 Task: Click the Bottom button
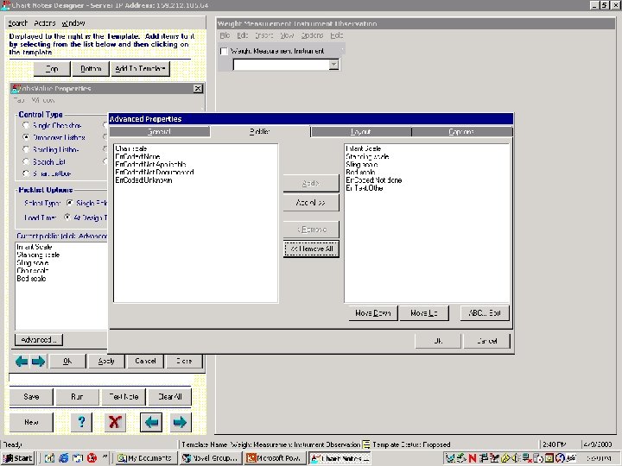click(91, 68)
